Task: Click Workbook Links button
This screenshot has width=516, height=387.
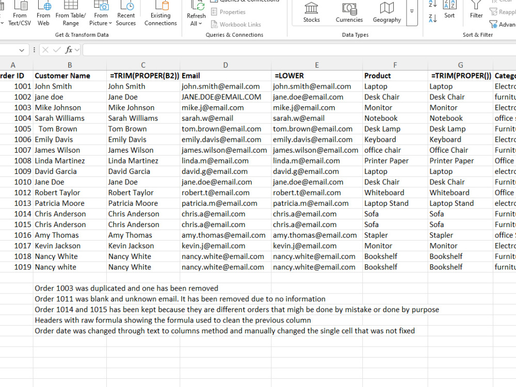Action: [x=236, y=24]
